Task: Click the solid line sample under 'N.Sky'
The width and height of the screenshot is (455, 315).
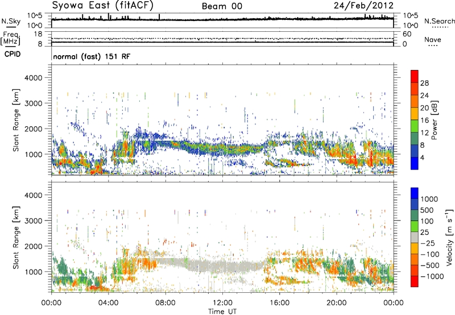Action: 11,27
